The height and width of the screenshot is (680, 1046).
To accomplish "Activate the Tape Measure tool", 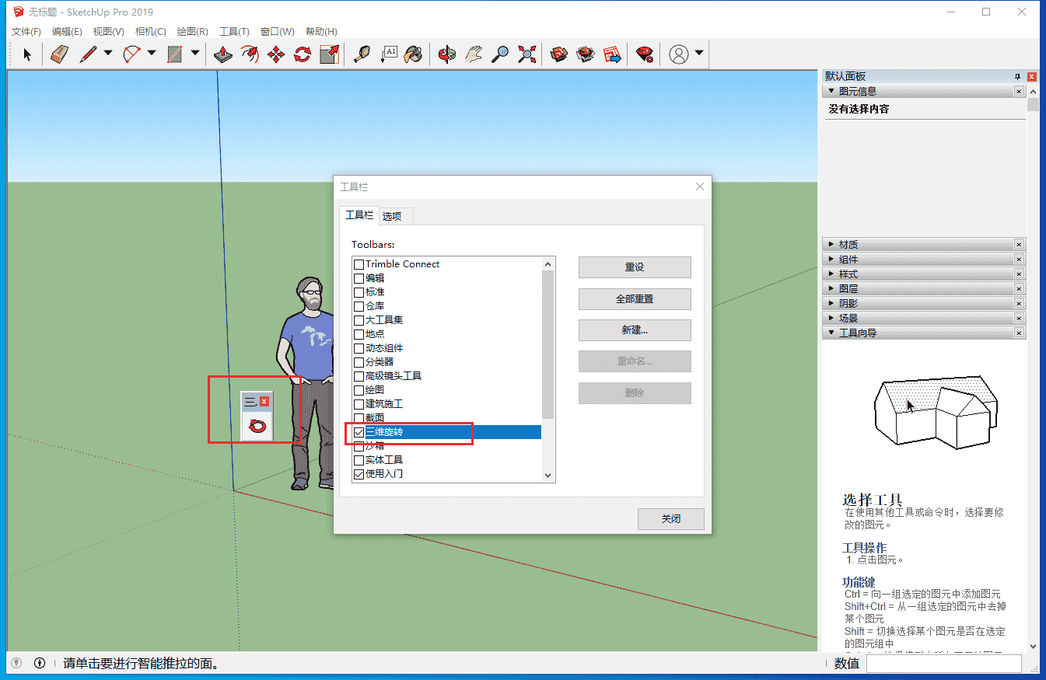I will pyautogui.click(x=362, y=54).
